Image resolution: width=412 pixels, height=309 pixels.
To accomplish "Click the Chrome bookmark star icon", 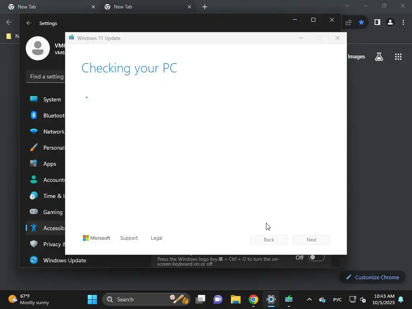I will pyautogui.click(x=361, y=23).
